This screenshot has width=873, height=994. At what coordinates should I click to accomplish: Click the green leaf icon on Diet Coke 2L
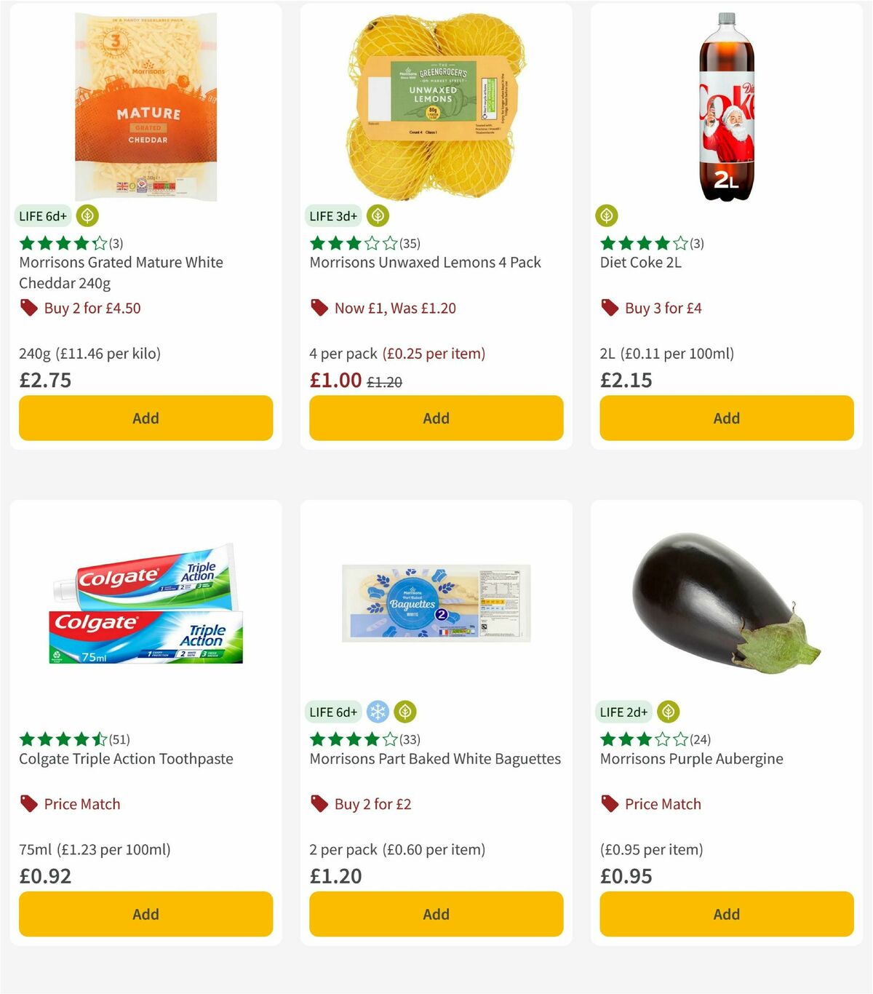[x=607, y=215]
